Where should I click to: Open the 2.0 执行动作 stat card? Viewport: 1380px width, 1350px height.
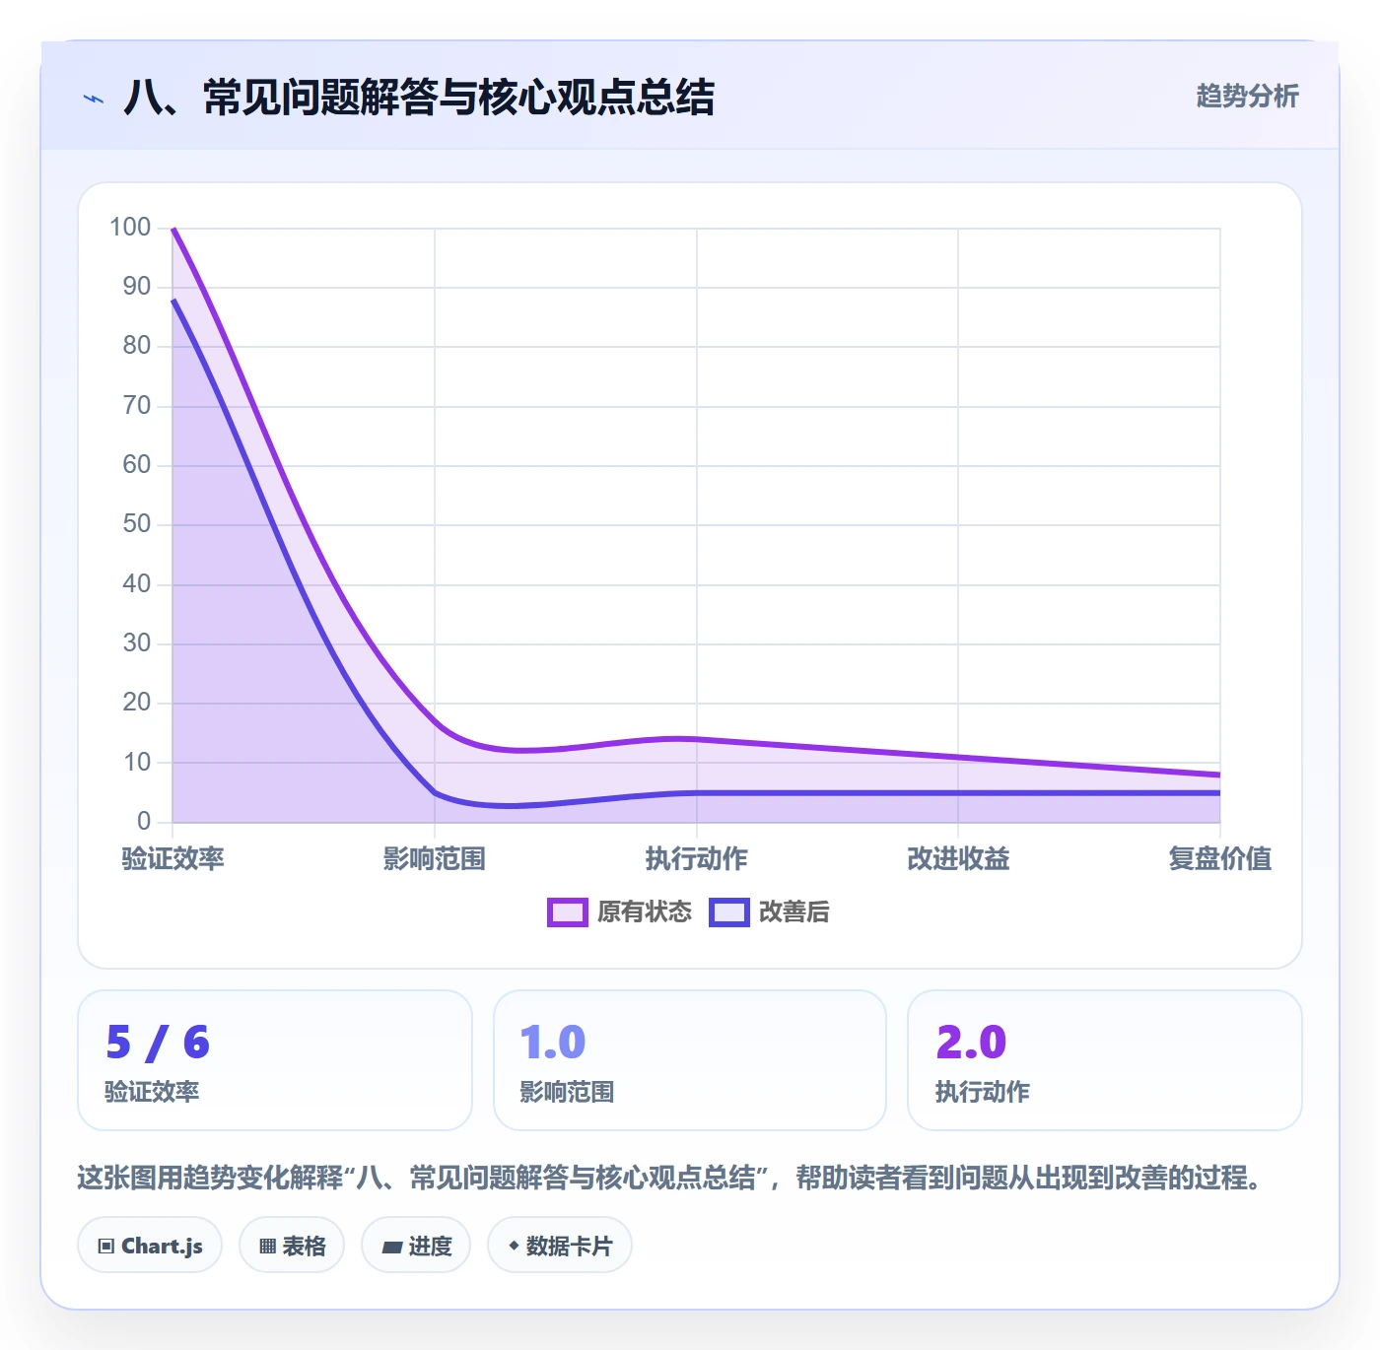coord(1105,1060)
